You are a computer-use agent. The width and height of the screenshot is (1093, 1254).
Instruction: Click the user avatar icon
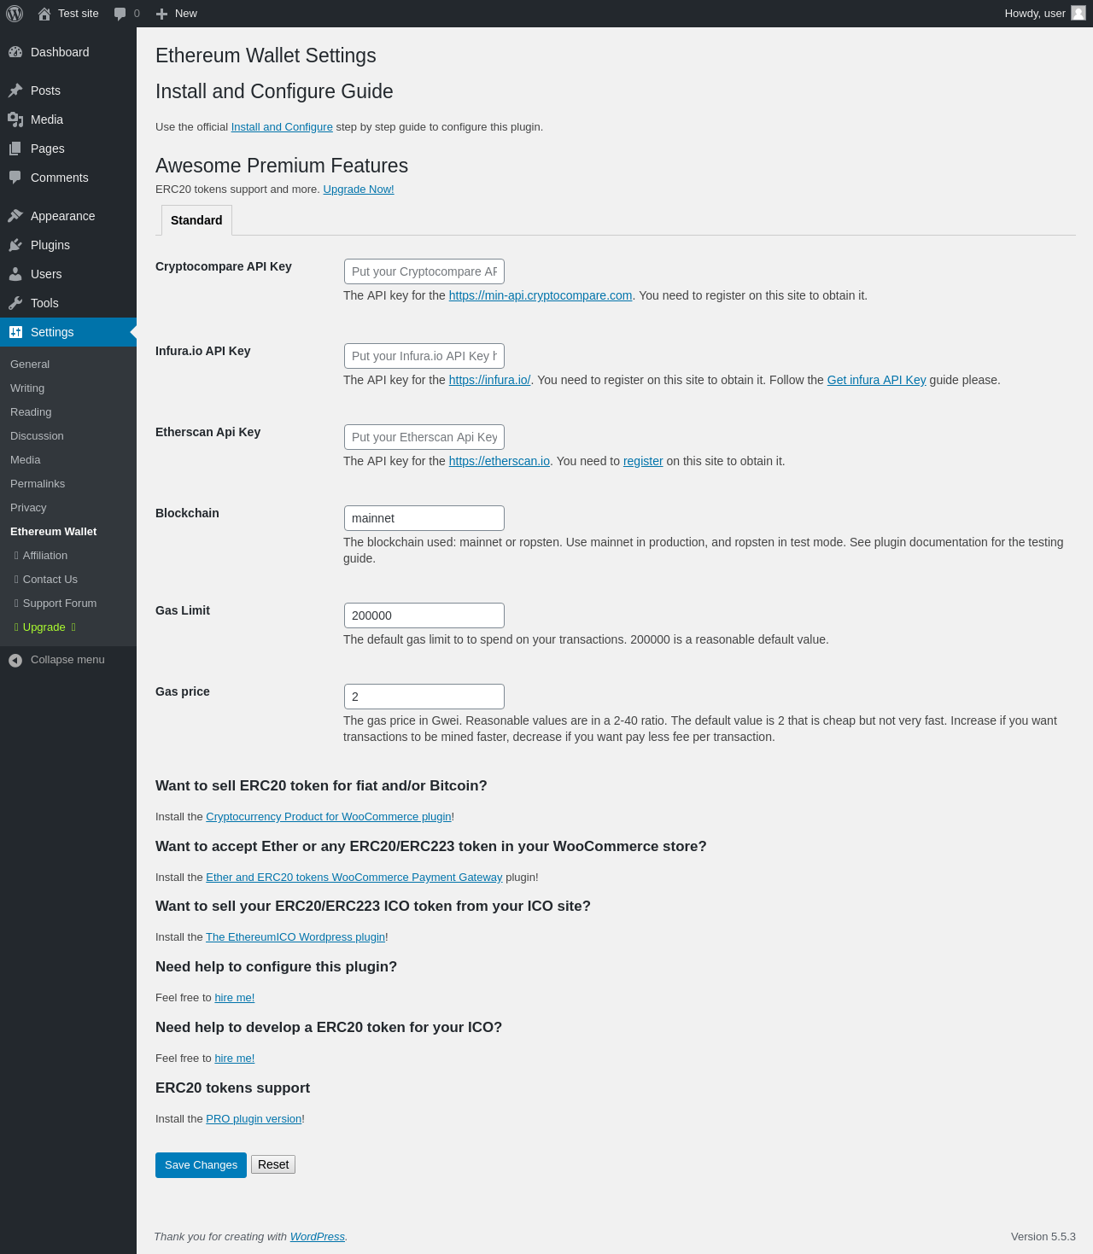pos(1078,13)
